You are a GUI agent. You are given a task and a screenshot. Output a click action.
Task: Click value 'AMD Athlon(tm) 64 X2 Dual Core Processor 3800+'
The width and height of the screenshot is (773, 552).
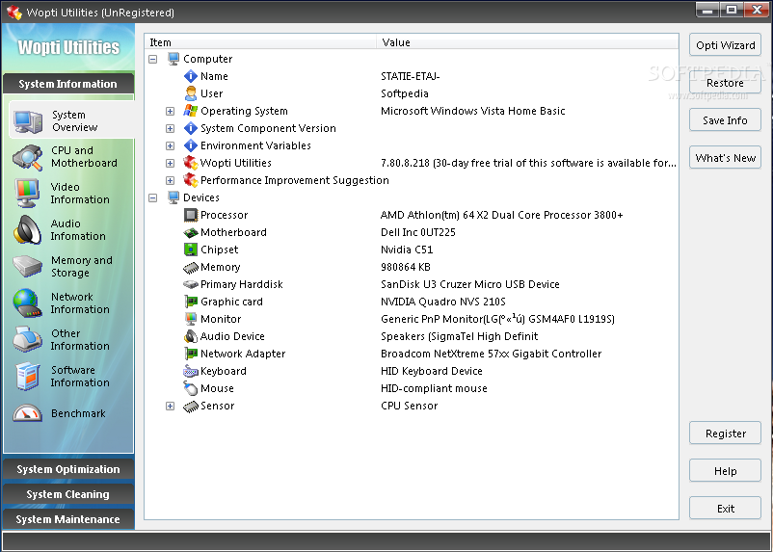click(502, 215)
